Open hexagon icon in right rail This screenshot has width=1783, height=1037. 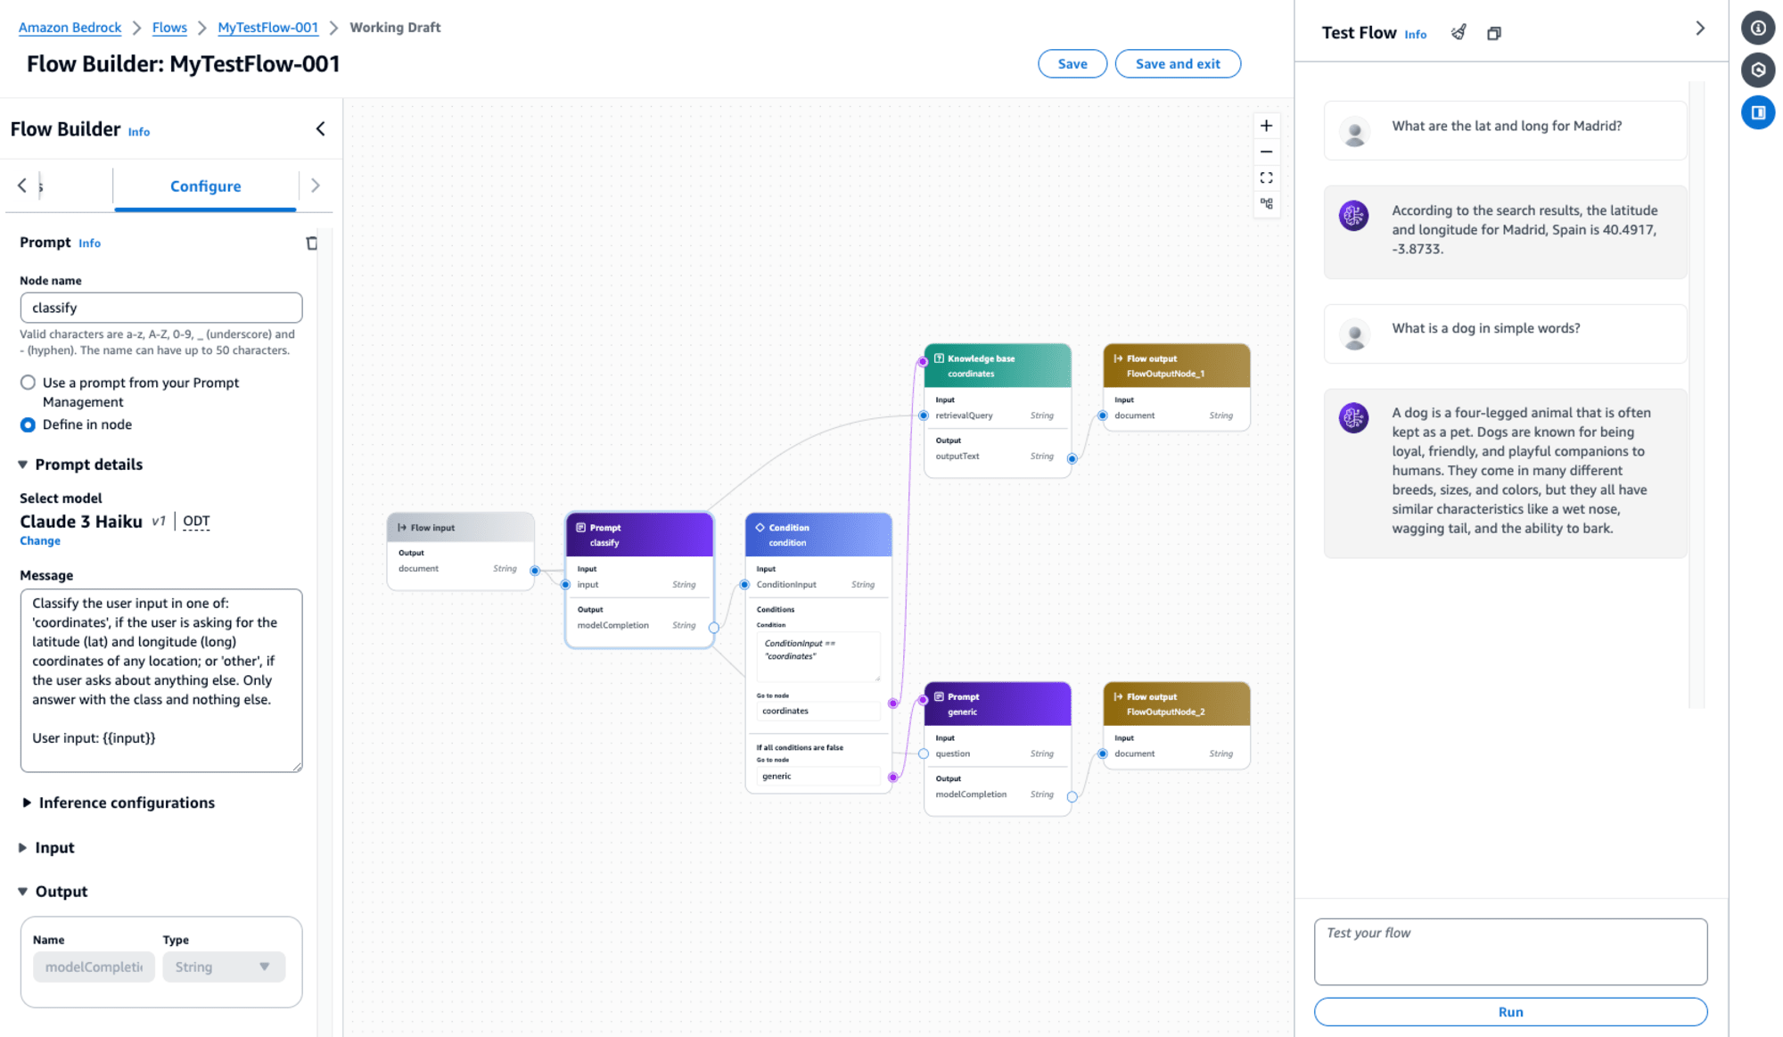click(x=1758, y=70)
